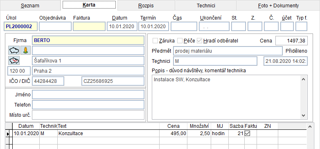The height and width of the screenshot is (149, 320).
Task: Click the Termín date field
Action: tap(154, 27)
